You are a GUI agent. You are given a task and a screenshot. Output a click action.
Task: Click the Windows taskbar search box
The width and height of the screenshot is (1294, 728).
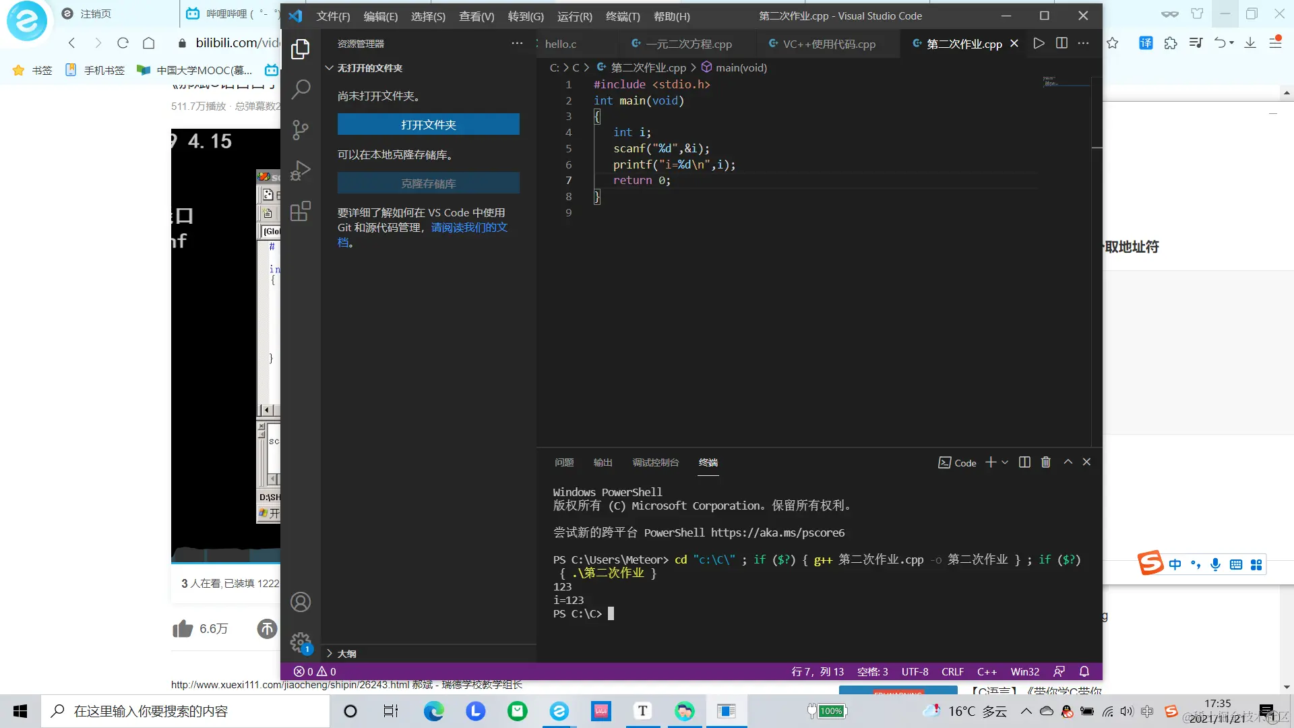(185, 711)
